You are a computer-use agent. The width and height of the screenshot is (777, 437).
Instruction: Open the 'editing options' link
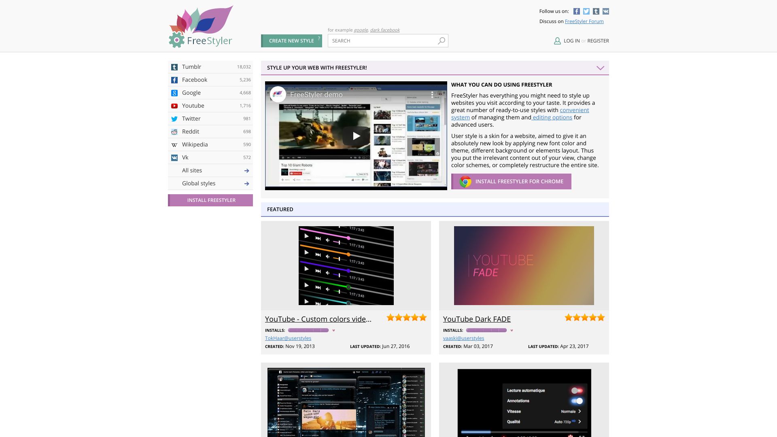pyautogui.click(x=552, y=117)
